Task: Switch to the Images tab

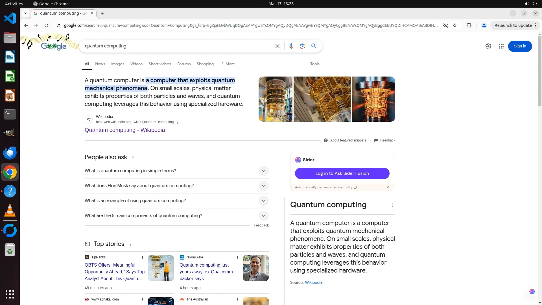Action: tap(117, 64)
